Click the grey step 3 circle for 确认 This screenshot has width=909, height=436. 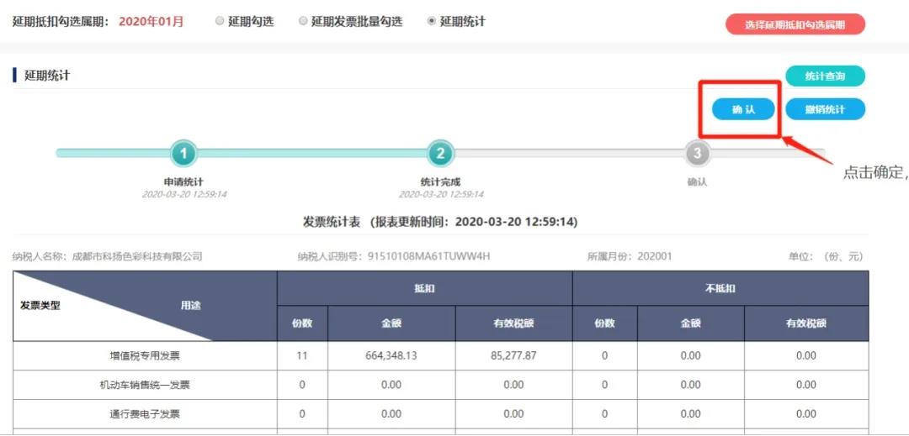697,154
